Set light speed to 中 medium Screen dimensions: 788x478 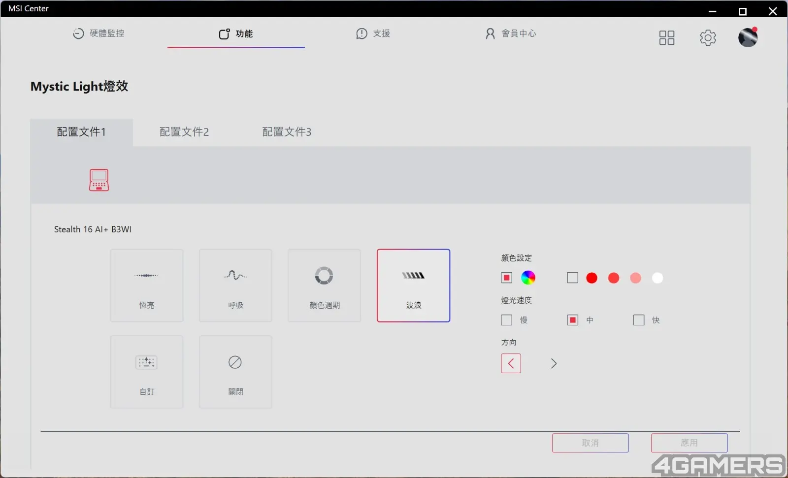coord(572,320)
